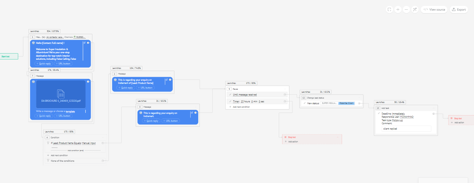Click connector dot of None of the conditions
This screenshot has width=474, height=183.
click(103, 161)
